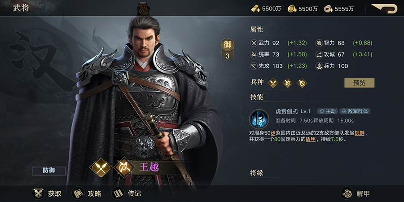Open the 获取 menu item

click(x=47, y=193)
